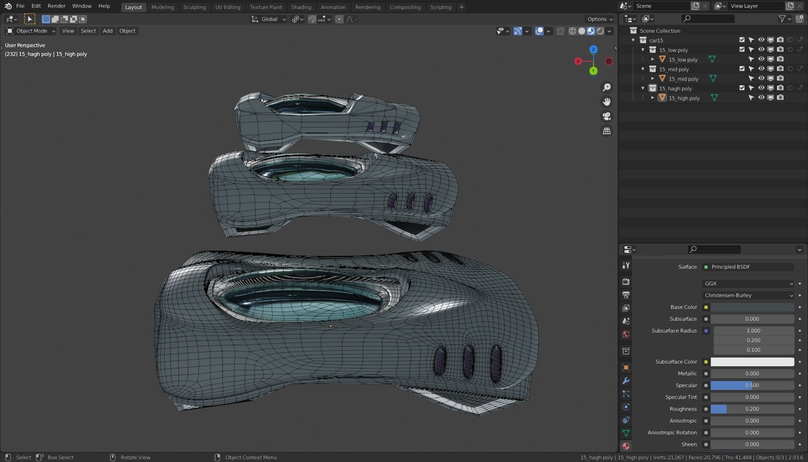Open the viewport Add menu

108,31
